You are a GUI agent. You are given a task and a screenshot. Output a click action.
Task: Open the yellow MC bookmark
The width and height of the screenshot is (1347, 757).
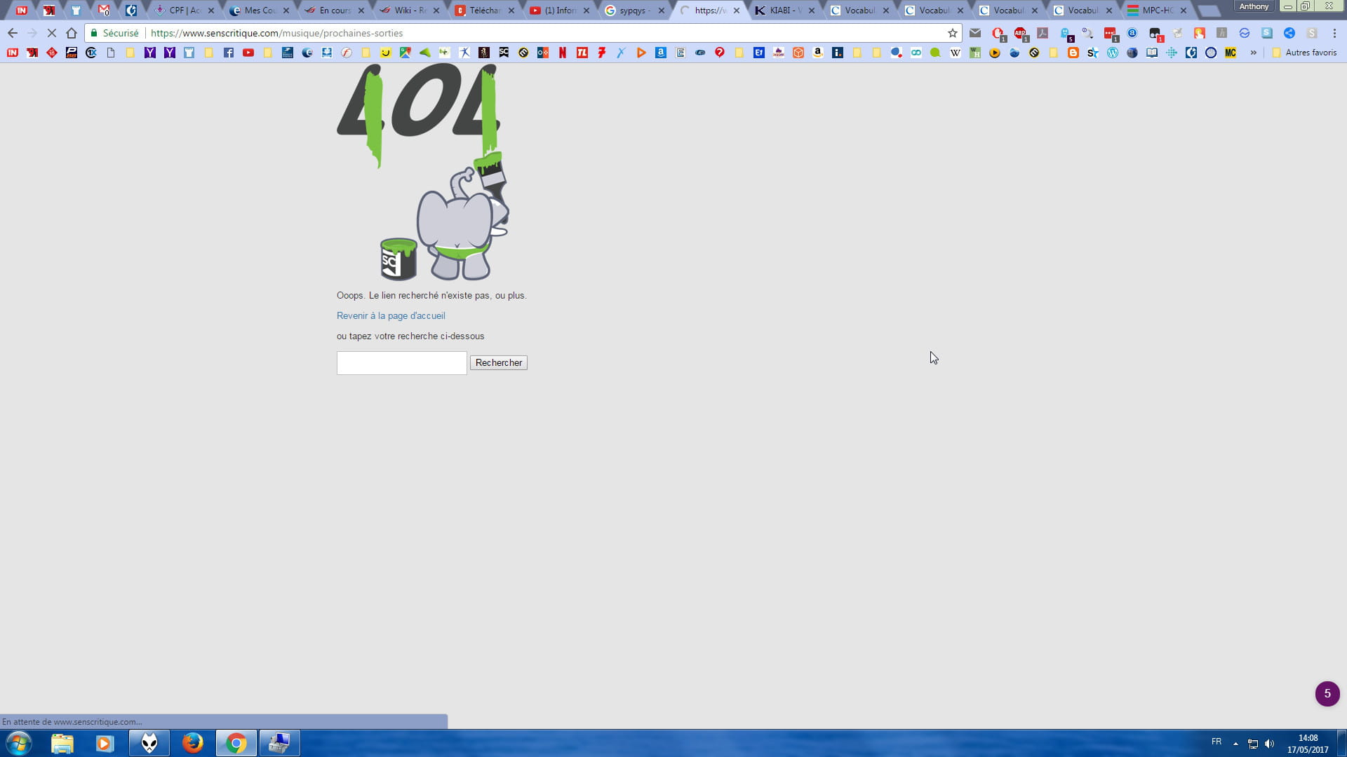click(x=1231, y=53)
